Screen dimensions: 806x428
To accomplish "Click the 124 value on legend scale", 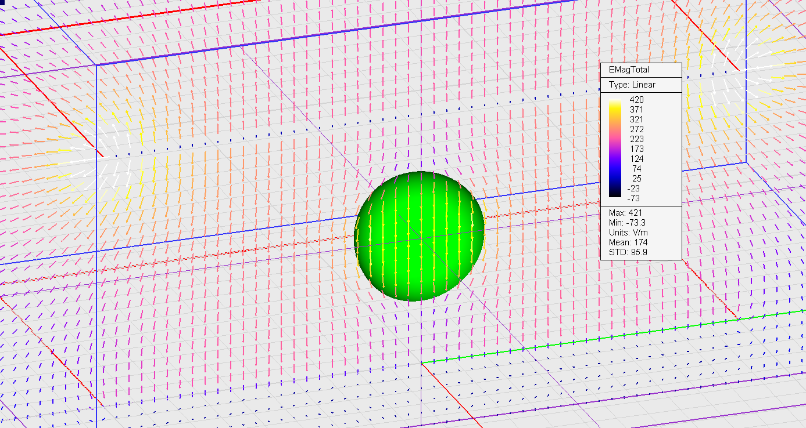I will [637, 159].
